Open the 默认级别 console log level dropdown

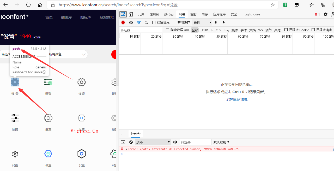[x=221, y=142]
